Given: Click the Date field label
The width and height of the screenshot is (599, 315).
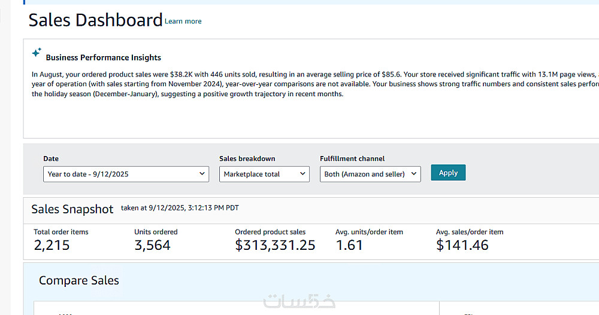Looking at the screenshot, I should [51, 159].
